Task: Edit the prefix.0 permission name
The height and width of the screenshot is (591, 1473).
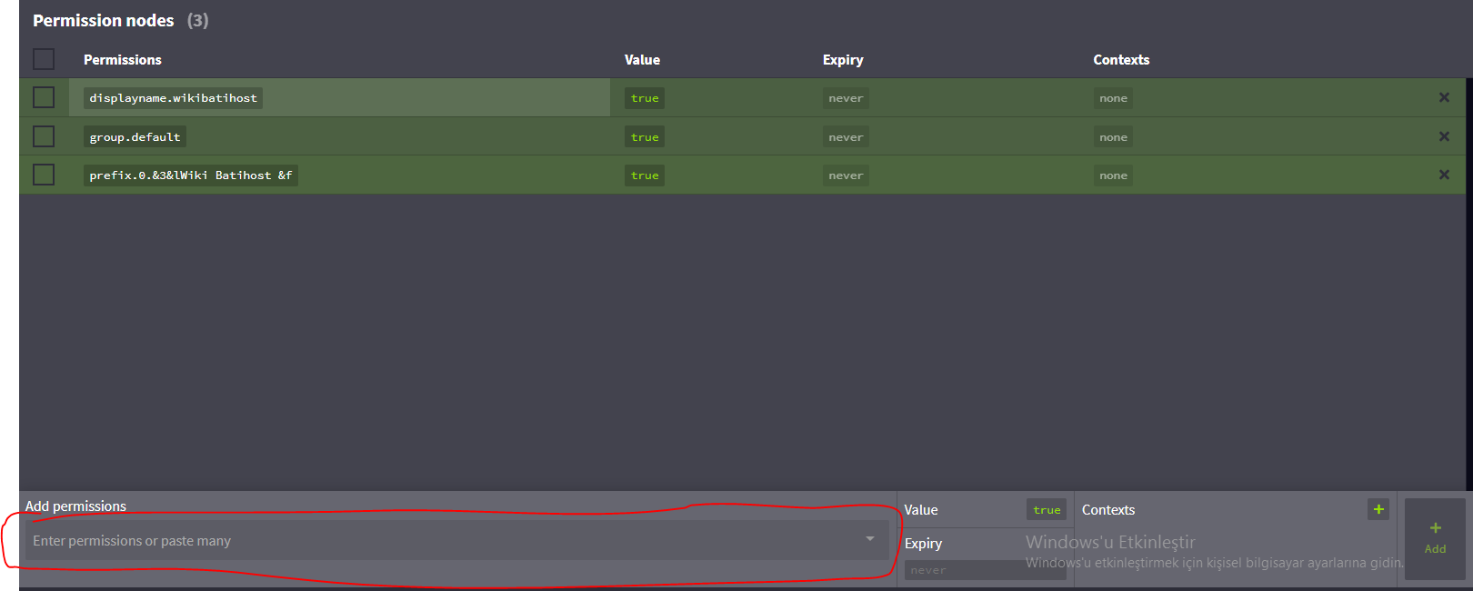Action: point(190,175)
